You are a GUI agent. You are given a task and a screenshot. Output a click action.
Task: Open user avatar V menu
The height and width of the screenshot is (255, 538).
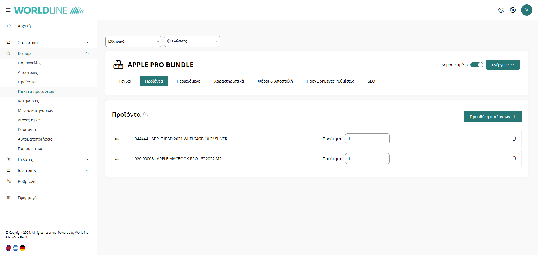point(527,10)
